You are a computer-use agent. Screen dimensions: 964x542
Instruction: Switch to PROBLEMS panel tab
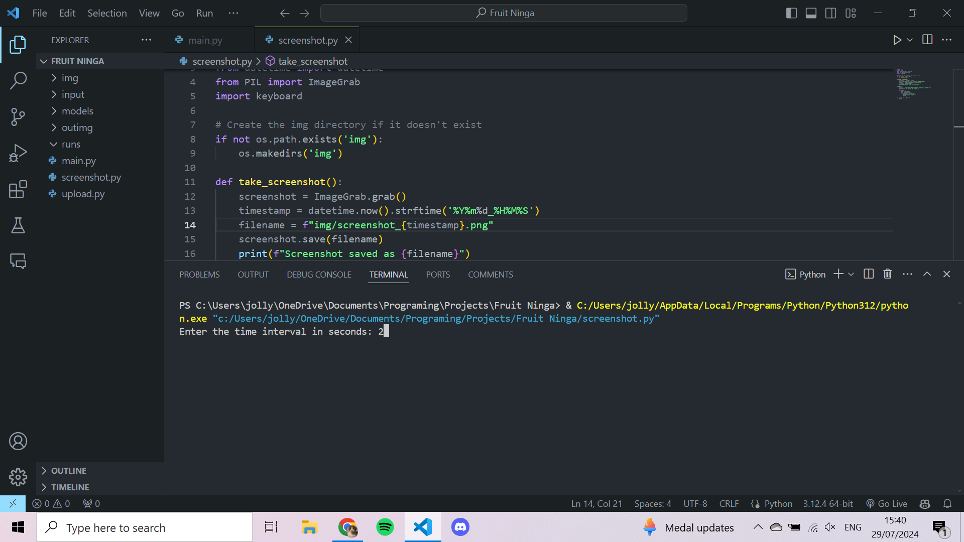(199, 275)
